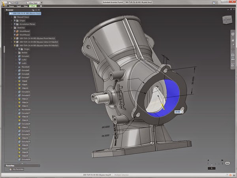
Task: Click the WorkPlane1 plane icon
Action: (x=17, y=31)
